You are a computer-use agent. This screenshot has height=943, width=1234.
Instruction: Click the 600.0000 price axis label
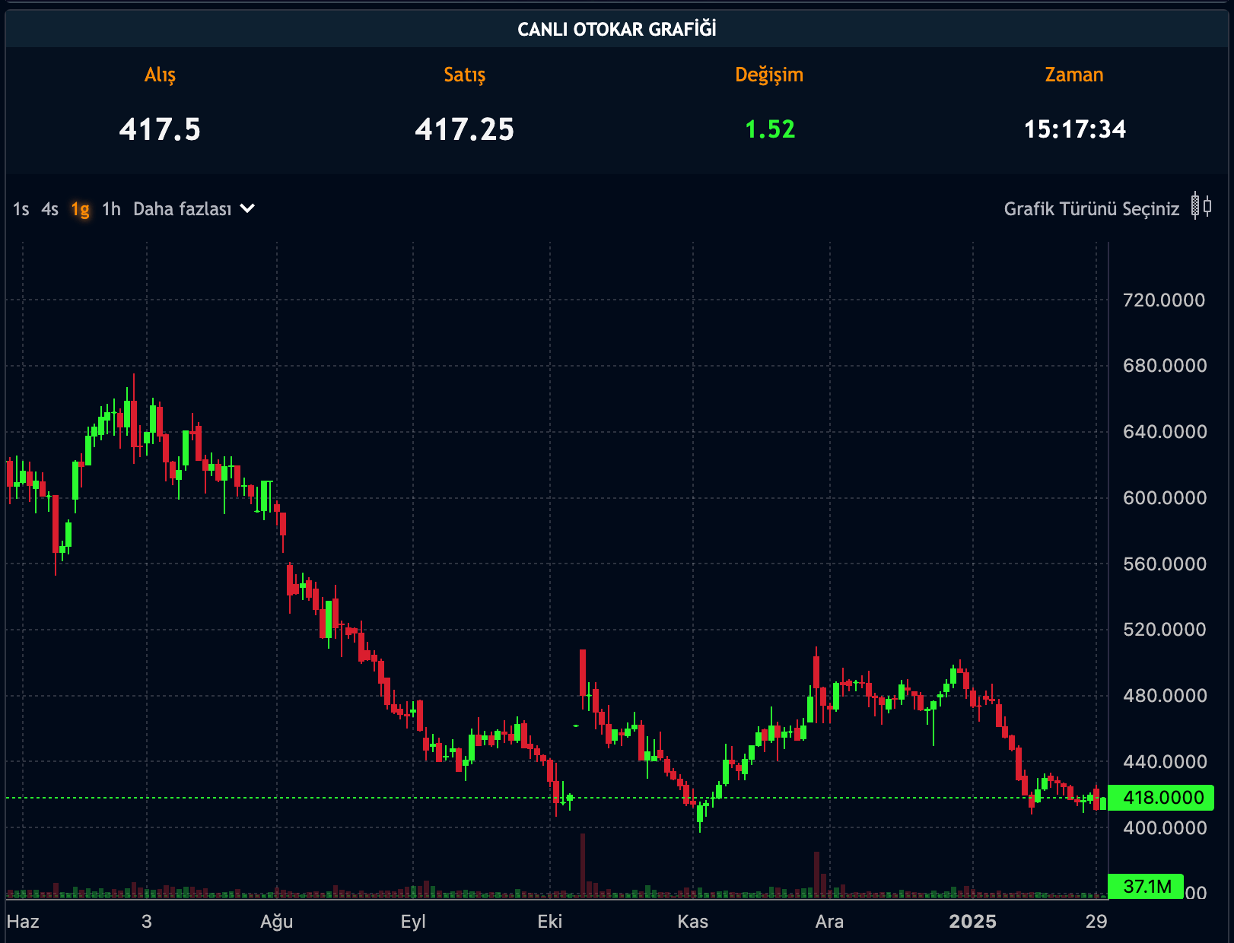pos(1164,498)
